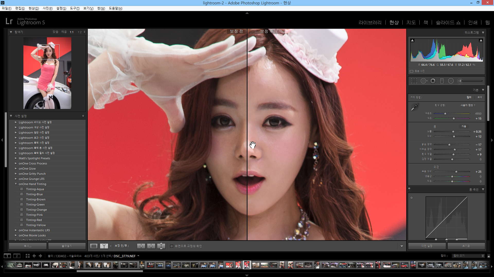Select the Spot Removal tool
This screenshot has height=277, width=494.
[424, 81]
